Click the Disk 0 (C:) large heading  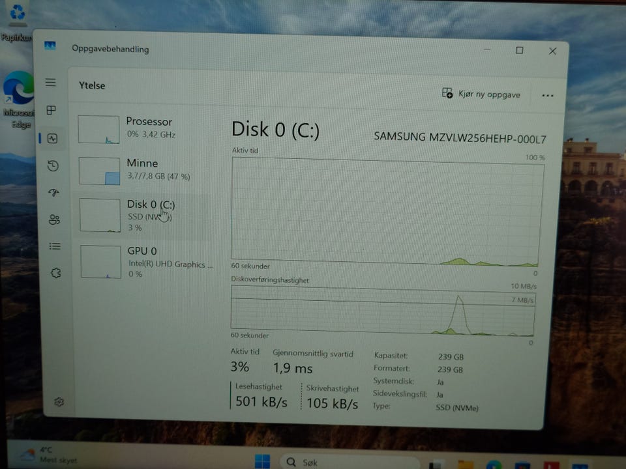pos(275,130)
